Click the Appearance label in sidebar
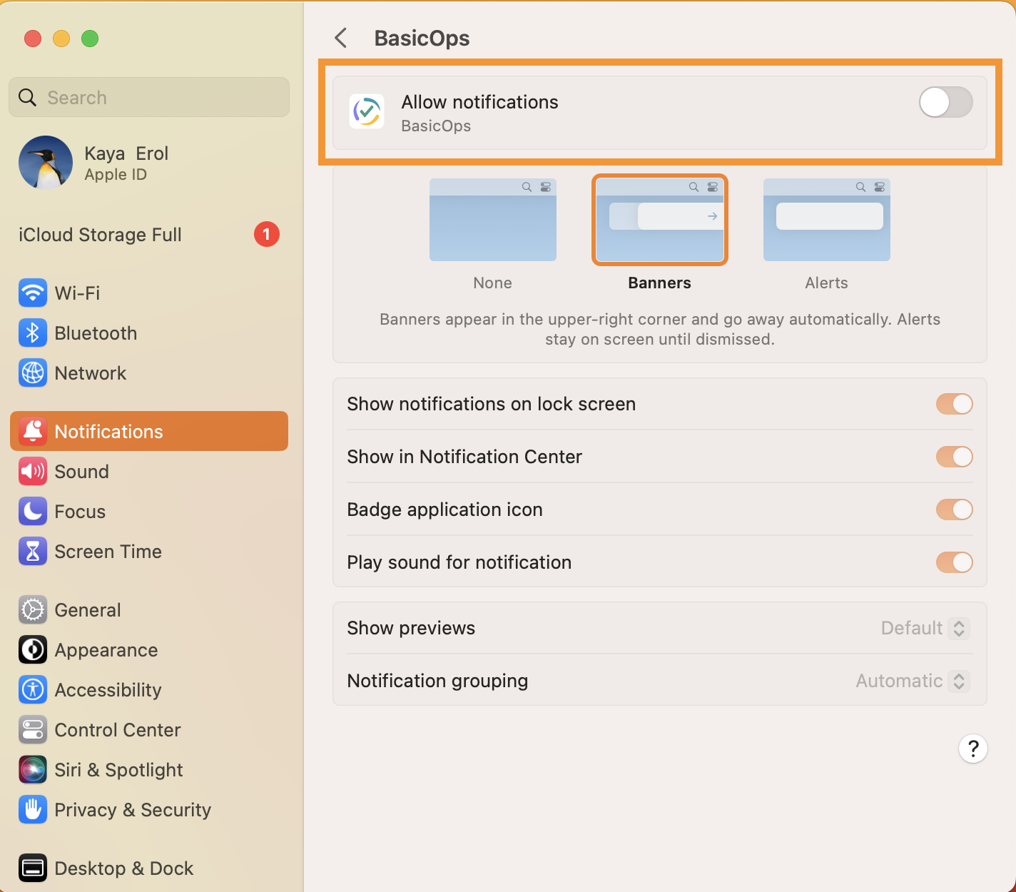 106,650
